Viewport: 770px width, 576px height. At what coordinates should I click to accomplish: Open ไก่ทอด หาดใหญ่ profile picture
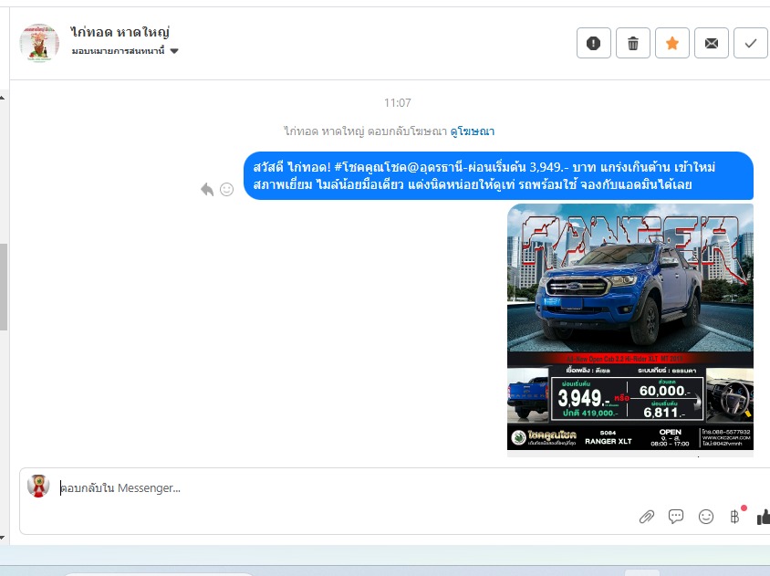coord(39,43)
